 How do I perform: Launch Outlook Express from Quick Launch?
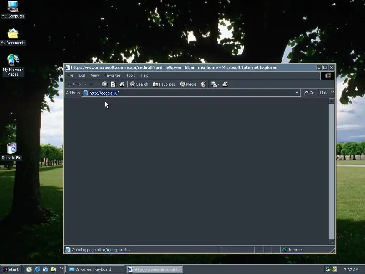tap(45, 269)
